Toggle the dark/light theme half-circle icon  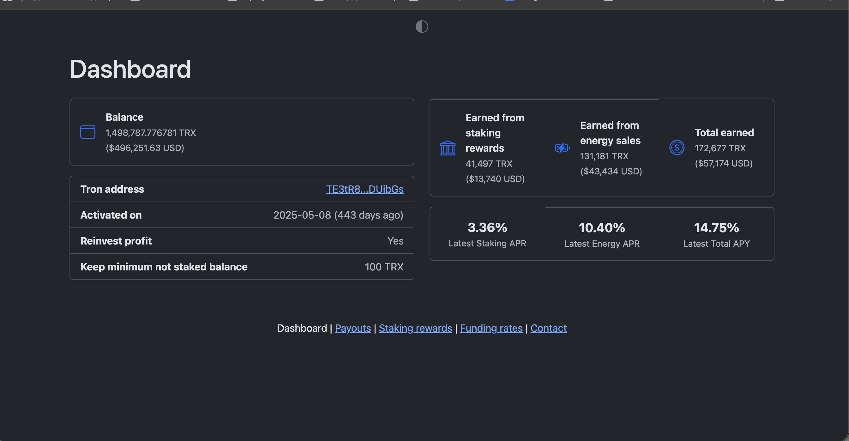coord(422,26)
